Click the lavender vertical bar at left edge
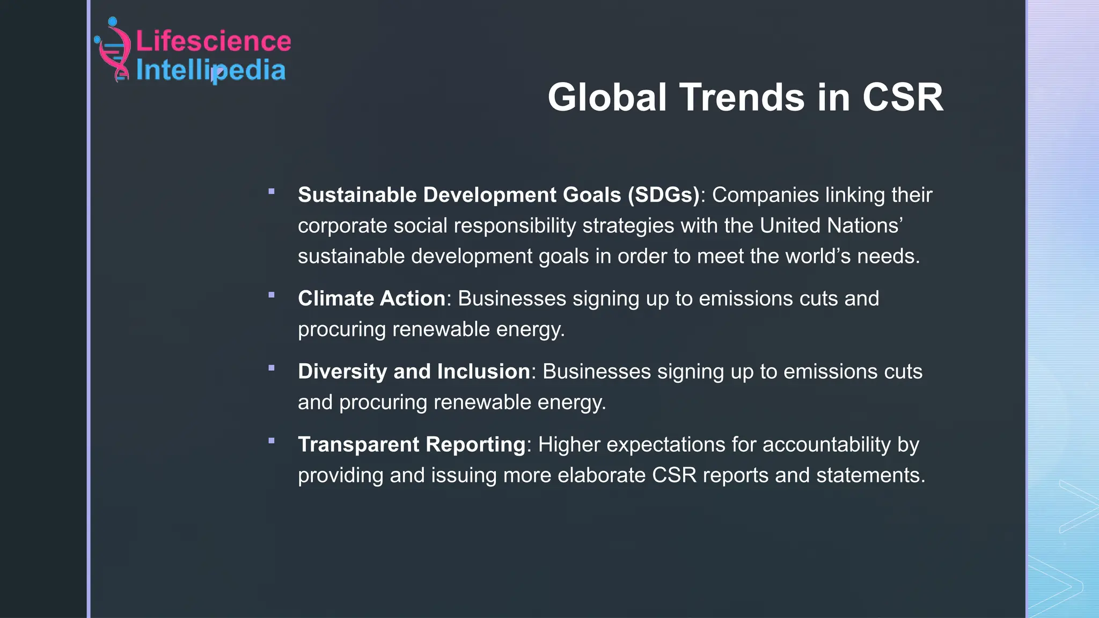The height and width of the screenshot is (618, 1099). tap(89, 309)
